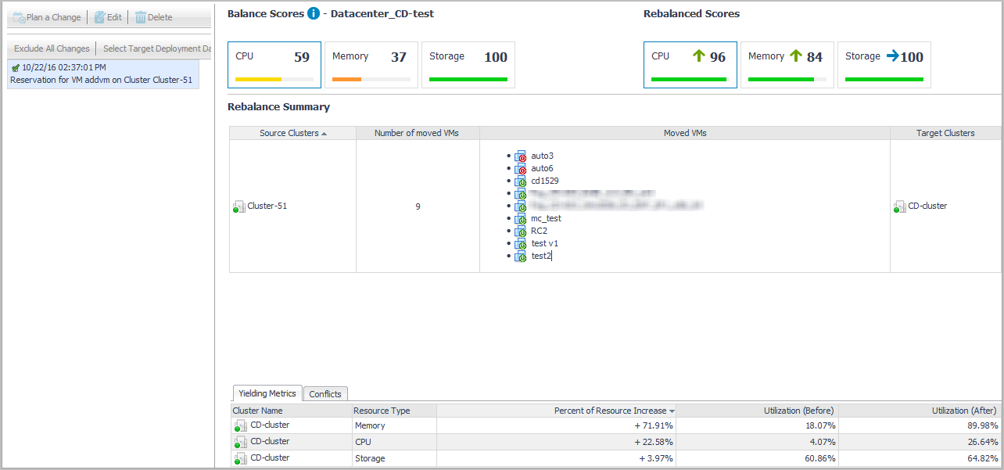
Task: Sort by Percent of Resource Increase
Action: [x=614, y=411]
